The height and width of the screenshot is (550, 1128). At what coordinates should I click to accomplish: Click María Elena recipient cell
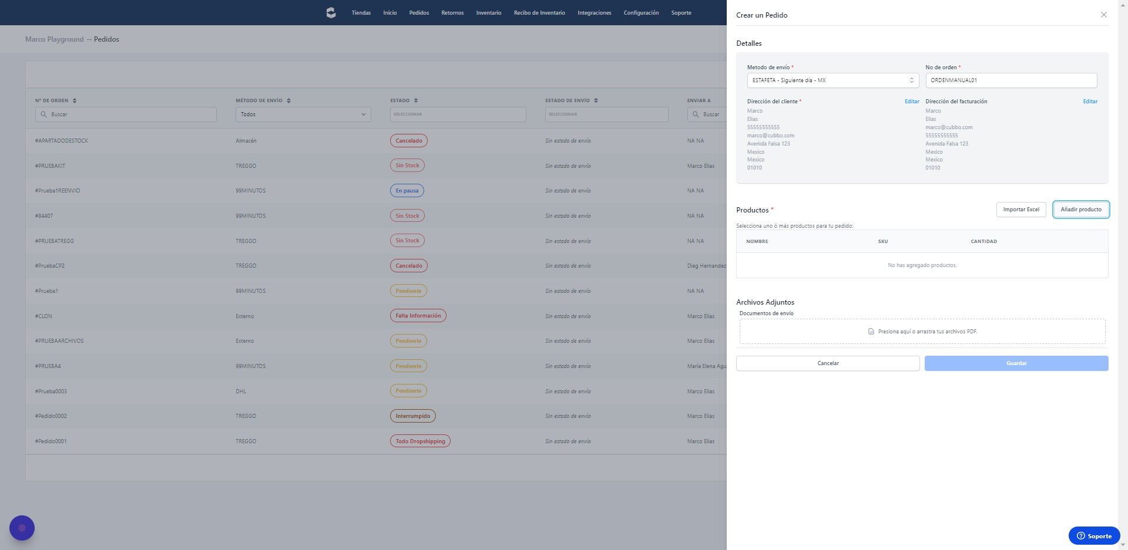[707, 366]
